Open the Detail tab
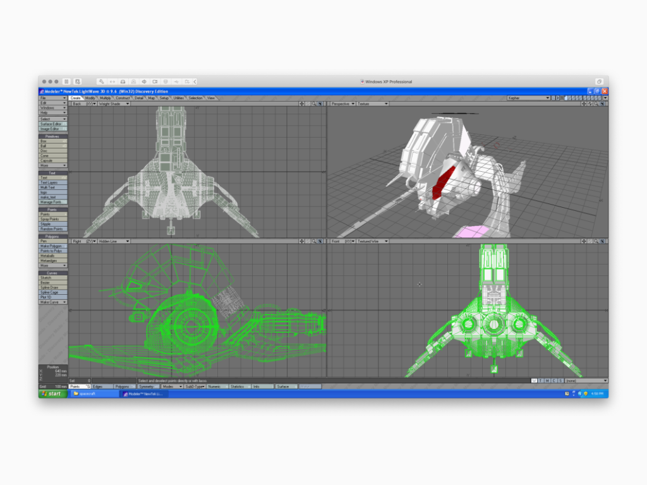 139,98
